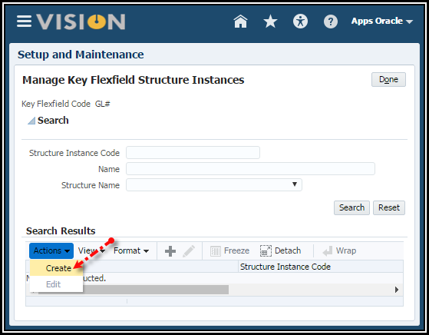
Task: Open the Format menu
Action: pos(131,250)
